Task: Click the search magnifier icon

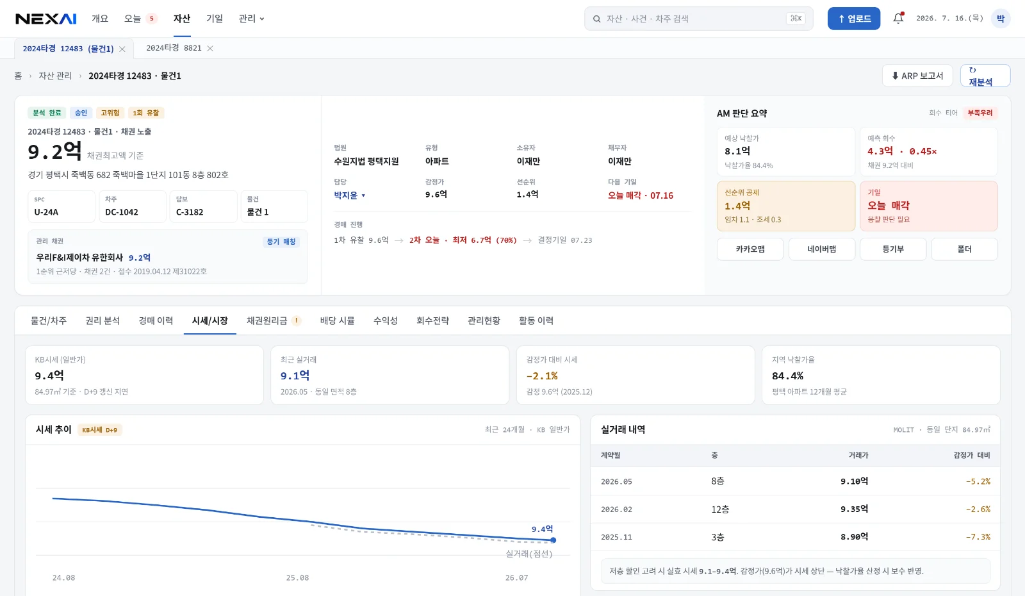Action: (x=596, y=19)
